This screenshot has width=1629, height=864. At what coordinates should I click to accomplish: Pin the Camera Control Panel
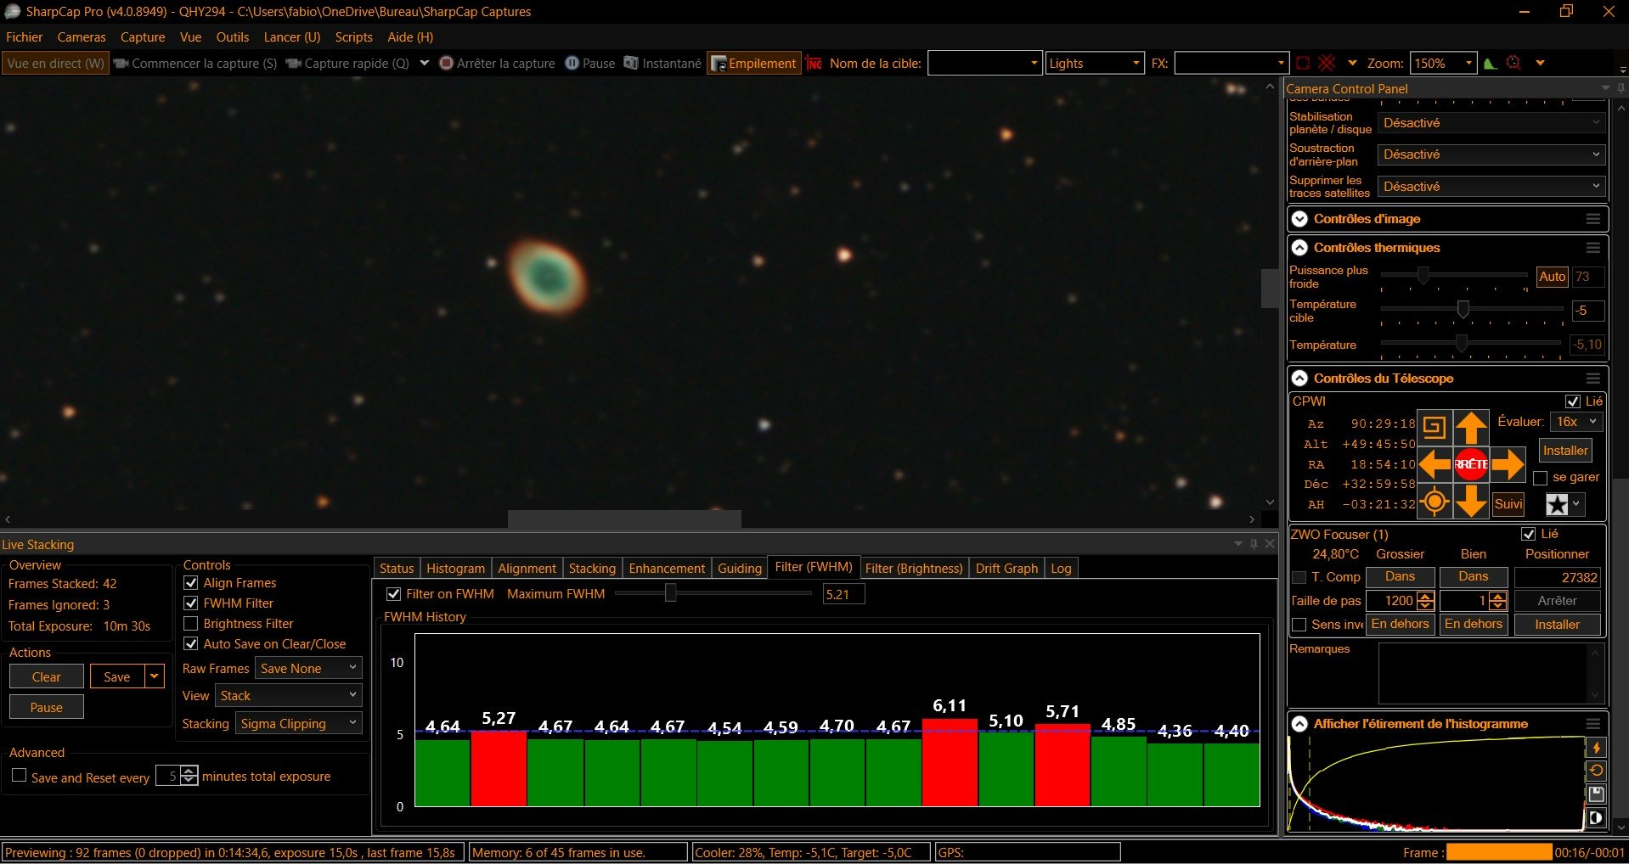tap(1621, 88)
